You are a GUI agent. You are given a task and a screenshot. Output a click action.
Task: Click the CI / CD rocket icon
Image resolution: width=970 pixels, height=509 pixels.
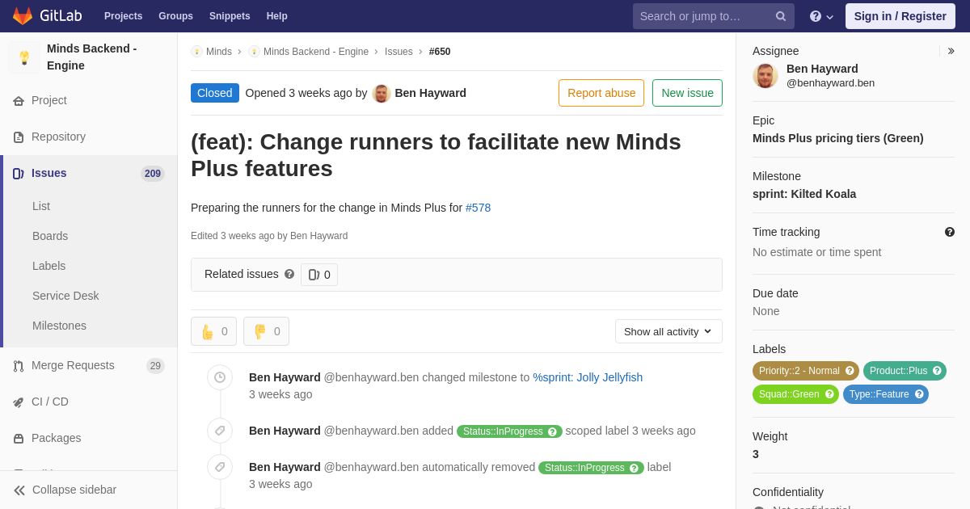[19, 402]
